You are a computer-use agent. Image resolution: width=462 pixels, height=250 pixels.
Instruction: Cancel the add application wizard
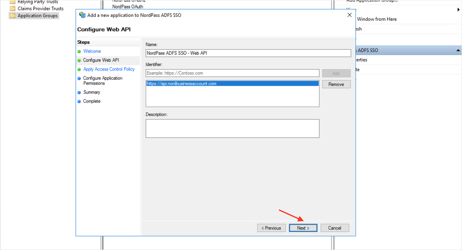335,228
